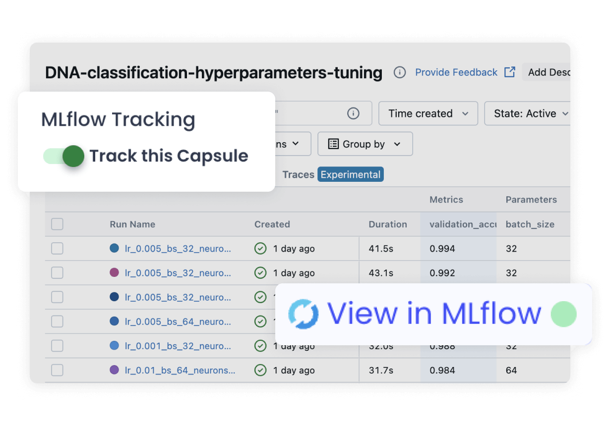
Task: Click the blue run dot for lr_0.005_bs_32_neuro
Action: [x=115, y=248]
